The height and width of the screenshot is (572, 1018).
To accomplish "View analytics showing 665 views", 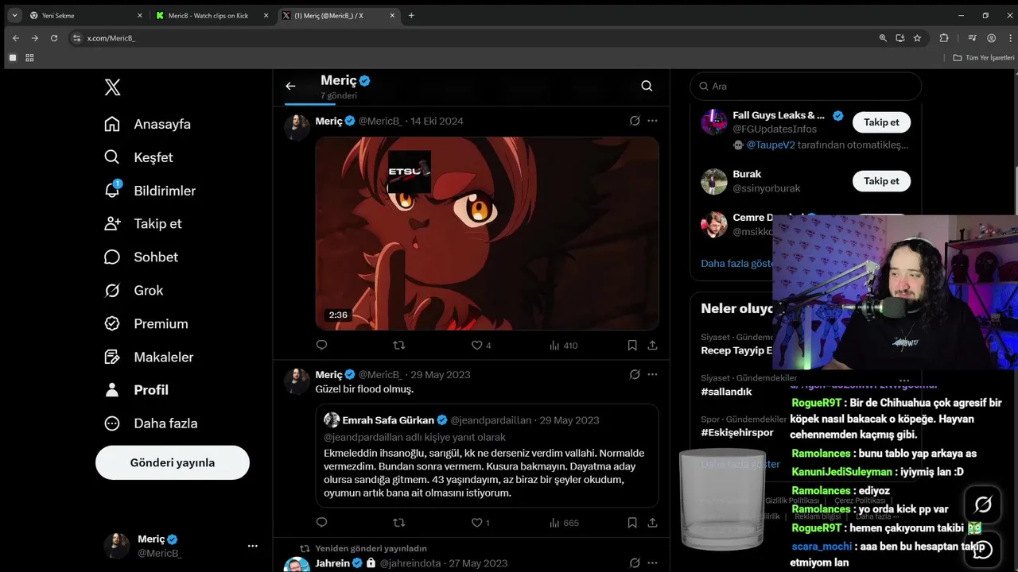I will [x=564, y=523].
